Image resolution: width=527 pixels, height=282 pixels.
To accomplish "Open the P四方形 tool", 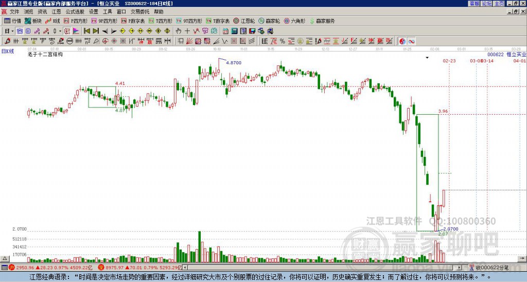I will (76, 21).
